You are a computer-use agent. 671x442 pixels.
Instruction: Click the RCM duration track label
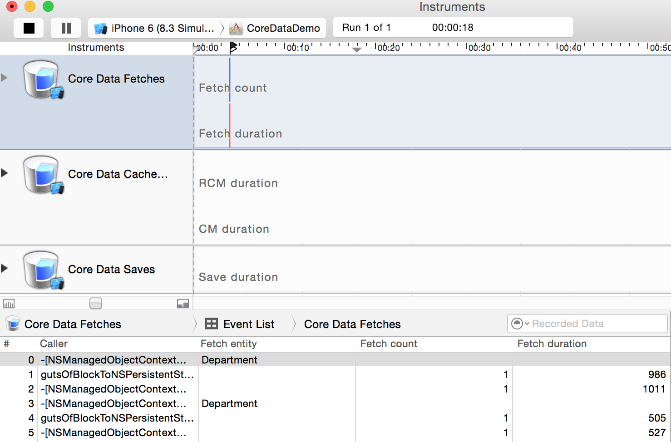point(238,183)
